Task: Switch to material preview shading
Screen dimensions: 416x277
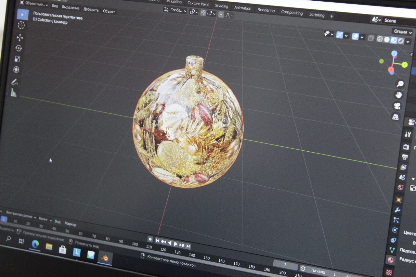Action: click(x=394, y=40)
